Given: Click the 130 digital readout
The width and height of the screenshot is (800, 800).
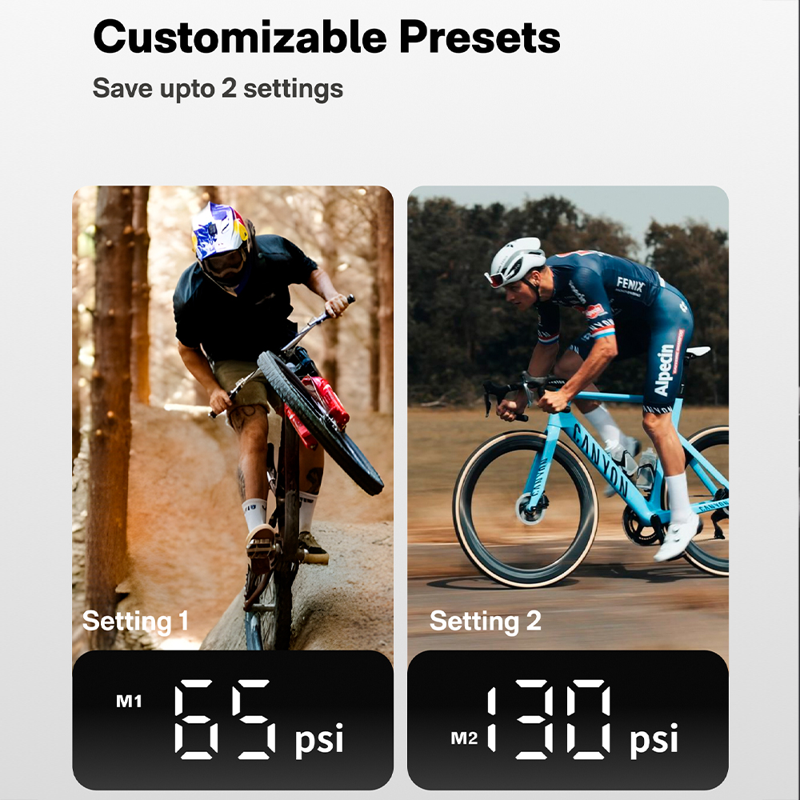Looking at the screenshot, I should (549, 719).
